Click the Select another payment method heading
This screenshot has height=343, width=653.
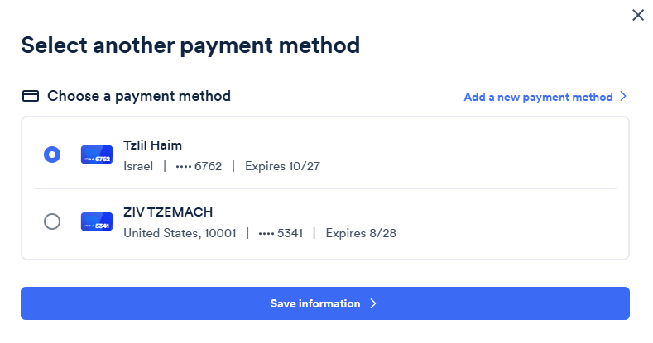(190, 45)
